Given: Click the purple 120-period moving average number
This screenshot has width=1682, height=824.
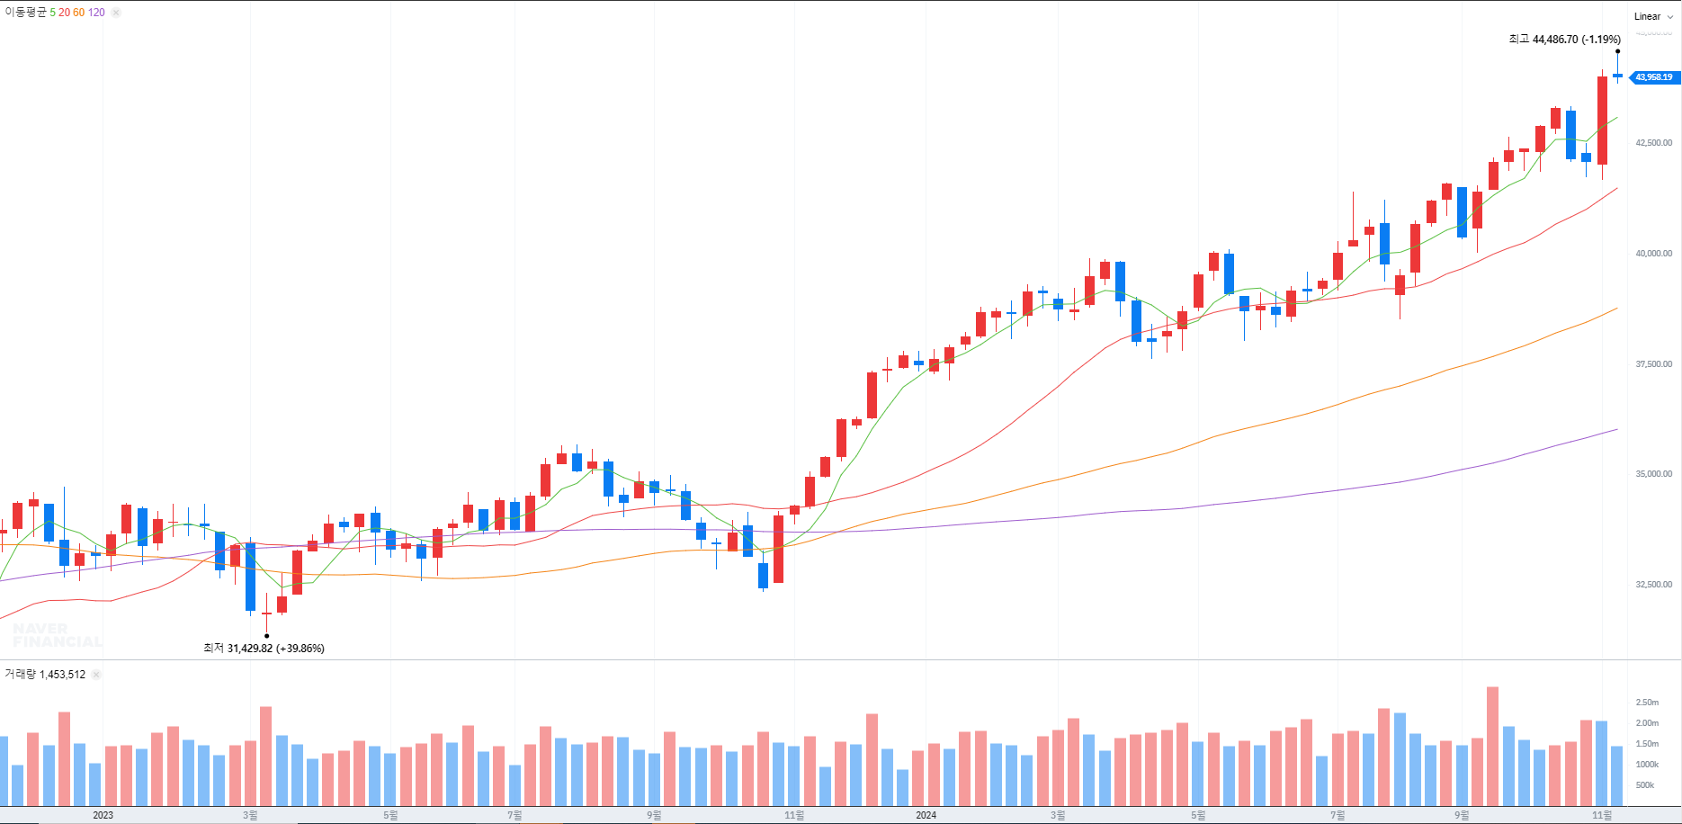Looking at the screenshot, I should point(96,13).
